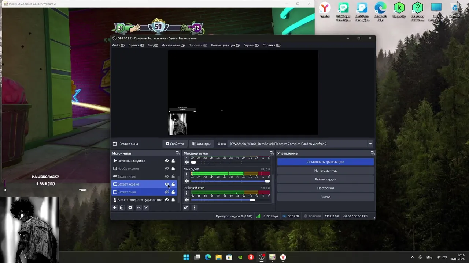The height and width of the screenshot is (263, 469).
Task: Open Микр/доп channel three-dot options
Action: pos(187,175)
